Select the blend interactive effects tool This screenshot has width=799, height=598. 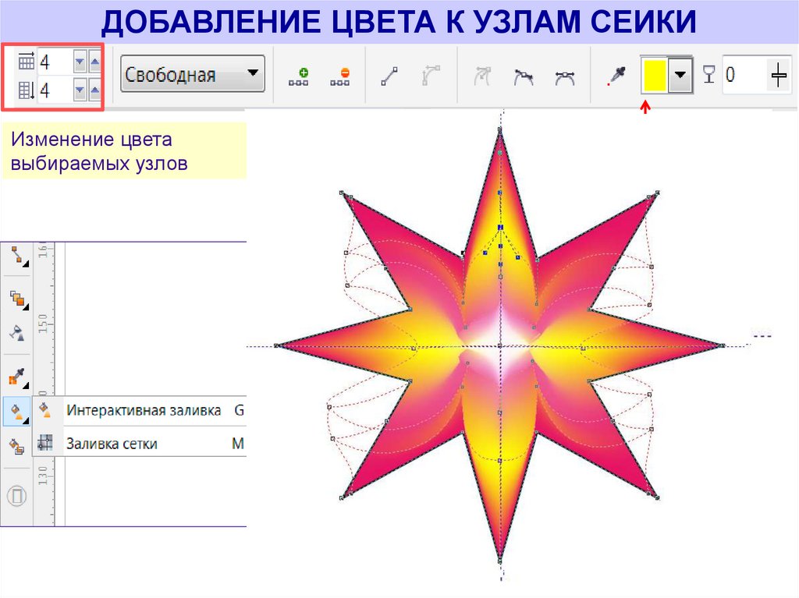[x=19, y=299]
